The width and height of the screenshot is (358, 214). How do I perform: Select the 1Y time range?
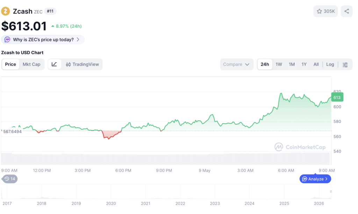pos(304,64)
